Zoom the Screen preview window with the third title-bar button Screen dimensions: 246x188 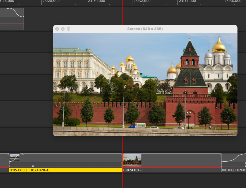coord(68,29)
